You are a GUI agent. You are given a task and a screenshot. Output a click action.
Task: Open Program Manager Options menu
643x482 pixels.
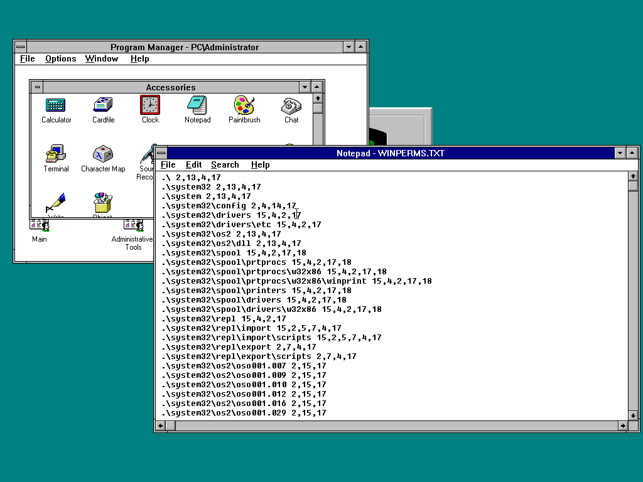tap(61, 58)
